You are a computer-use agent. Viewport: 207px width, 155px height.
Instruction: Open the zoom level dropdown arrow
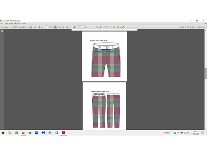point(83,27)
